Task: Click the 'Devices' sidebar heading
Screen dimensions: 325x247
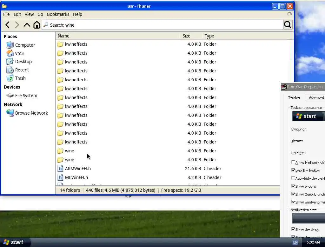Action: (12, 87)
